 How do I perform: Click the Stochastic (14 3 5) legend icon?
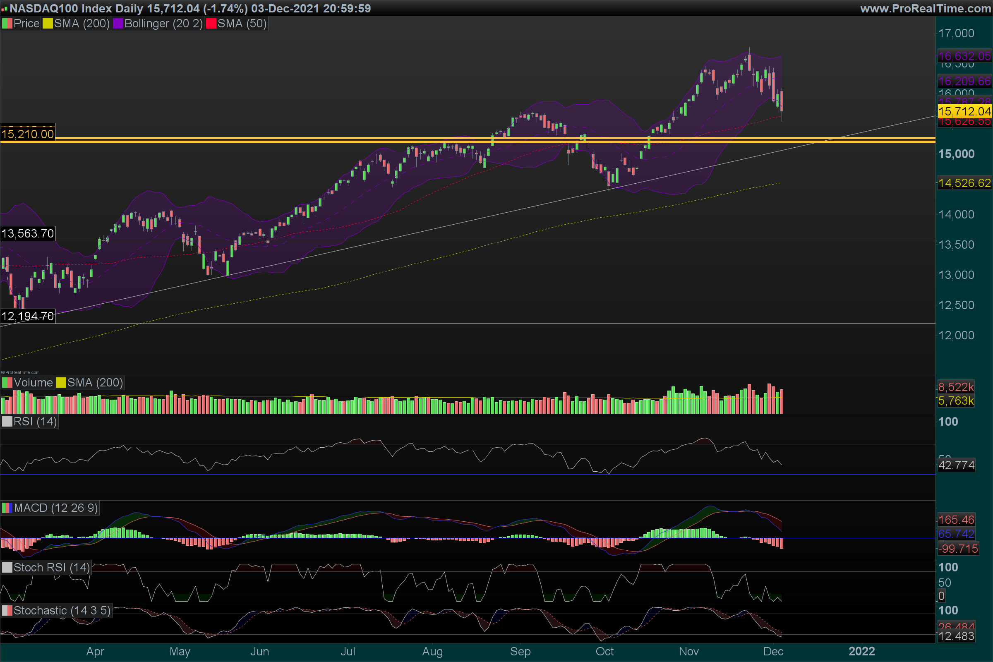pyautogui.click(x=7, y=611)
